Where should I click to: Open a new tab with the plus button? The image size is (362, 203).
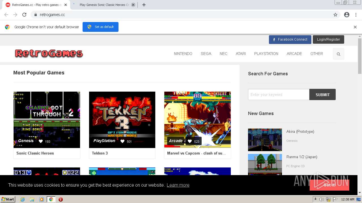click(144, 5)
